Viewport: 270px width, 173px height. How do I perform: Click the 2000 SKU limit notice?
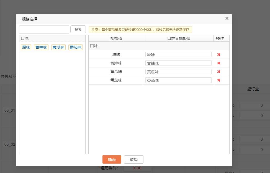coord(140,30)
